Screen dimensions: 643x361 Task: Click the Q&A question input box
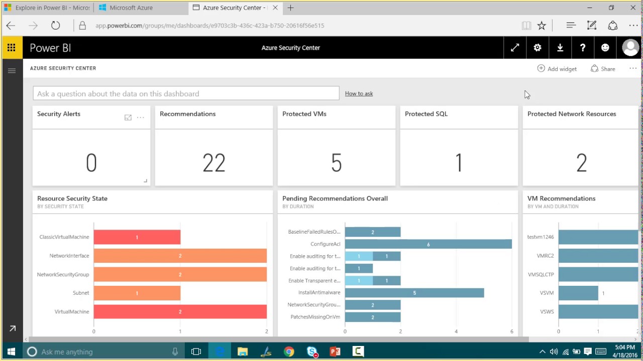(186, 93)
